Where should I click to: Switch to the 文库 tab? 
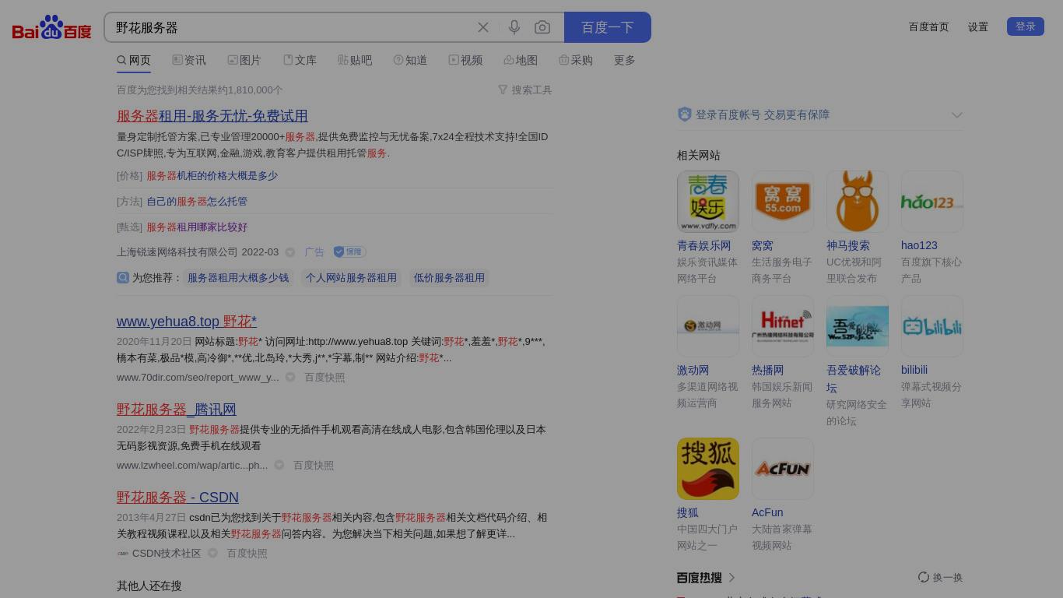pyautogui.click(x=300, y=60)
